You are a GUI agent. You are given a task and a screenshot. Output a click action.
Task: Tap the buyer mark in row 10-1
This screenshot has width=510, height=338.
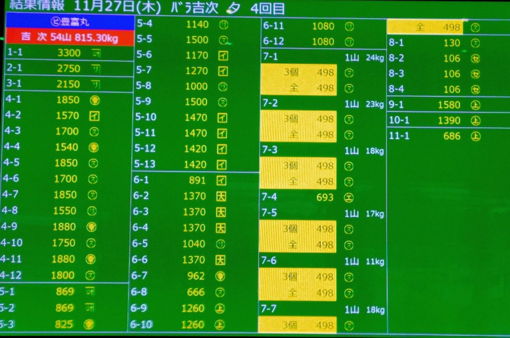coord(475,121)
